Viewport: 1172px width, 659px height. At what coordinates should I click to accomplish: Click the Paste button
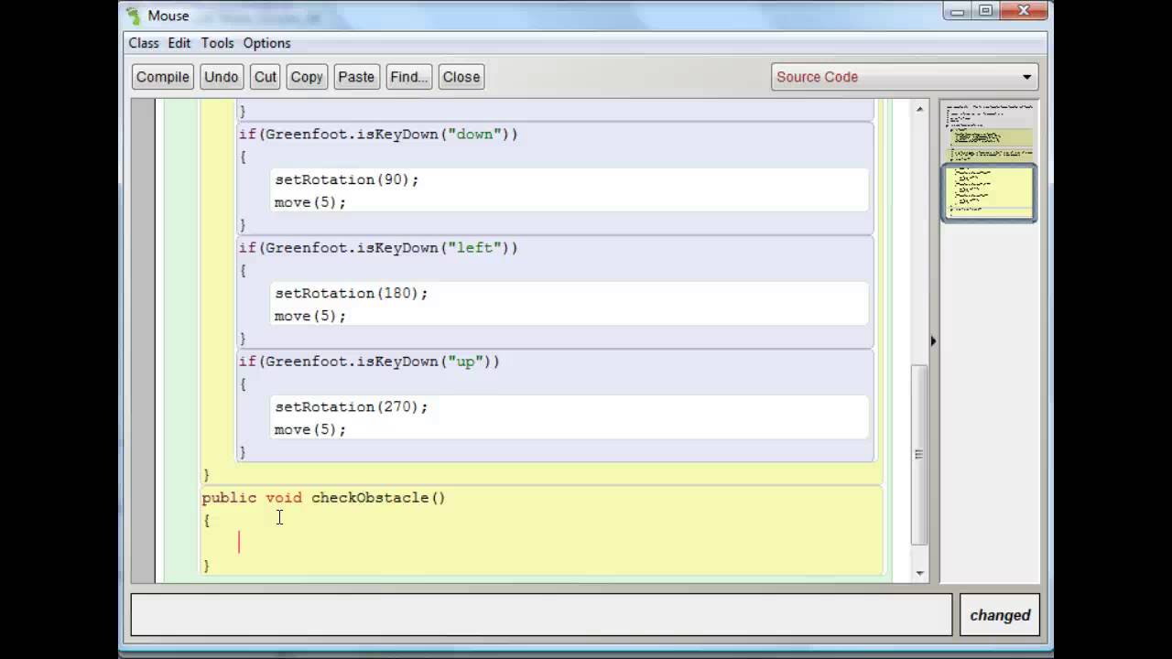(x=356, y=77)
